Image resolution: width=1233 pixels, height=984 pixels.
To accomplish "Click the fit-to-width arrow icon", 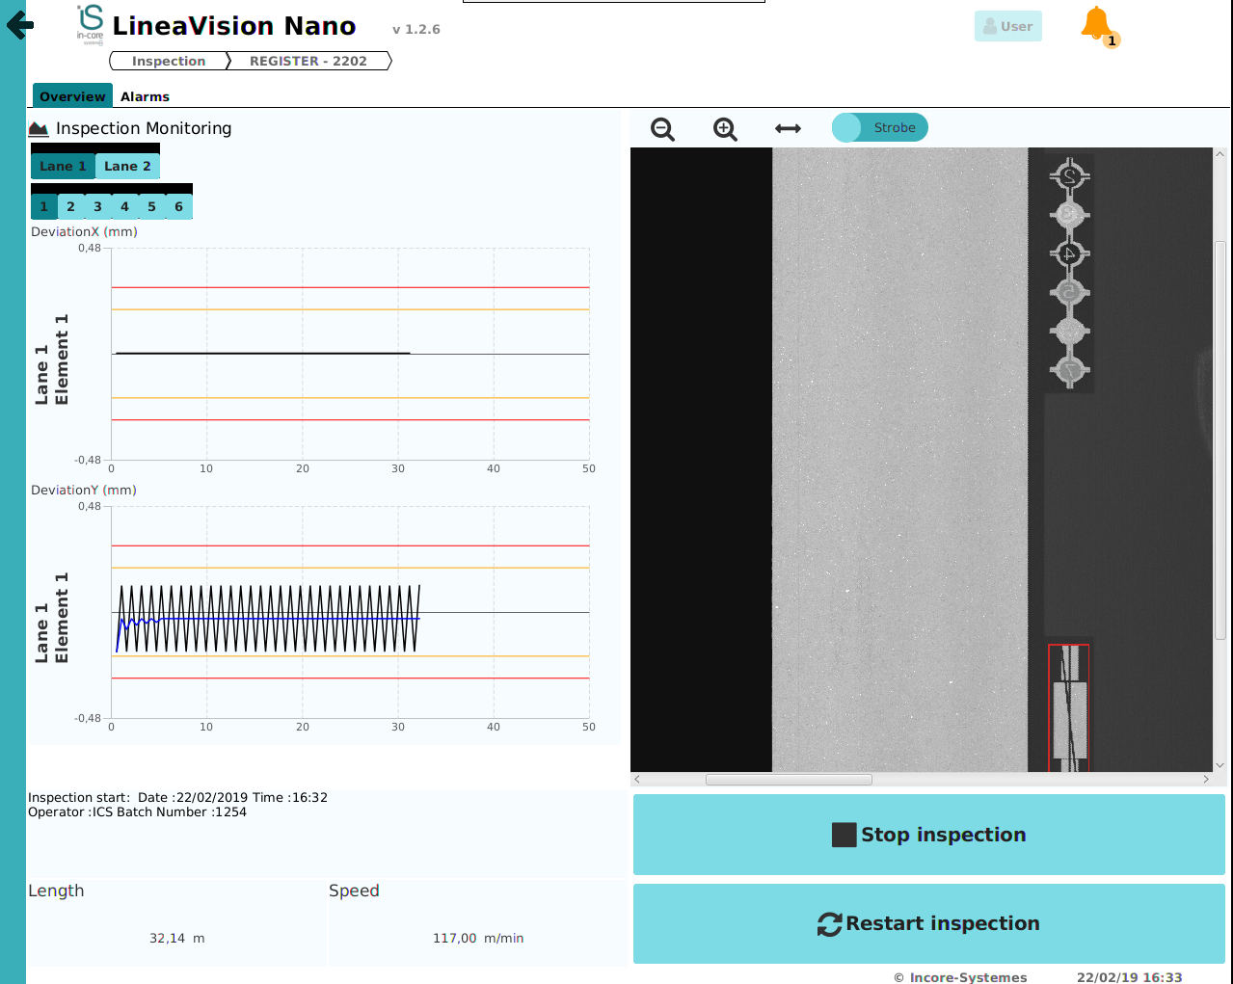I will [788, 127].
